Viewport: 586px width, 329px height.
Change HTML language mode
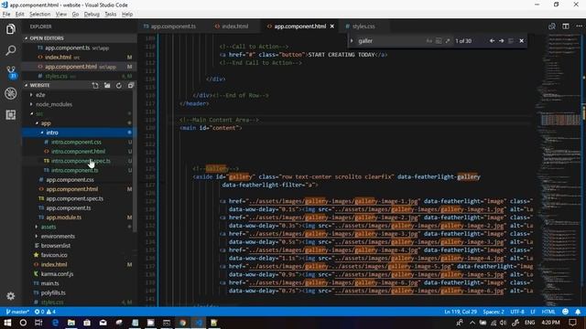pyautogui.click(x=548, y=312)
